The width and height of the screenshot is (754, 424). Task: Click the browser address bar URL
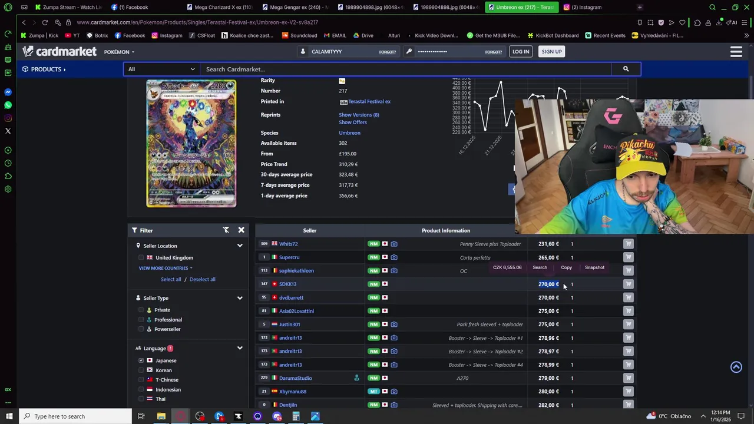(x=197, y=22)
